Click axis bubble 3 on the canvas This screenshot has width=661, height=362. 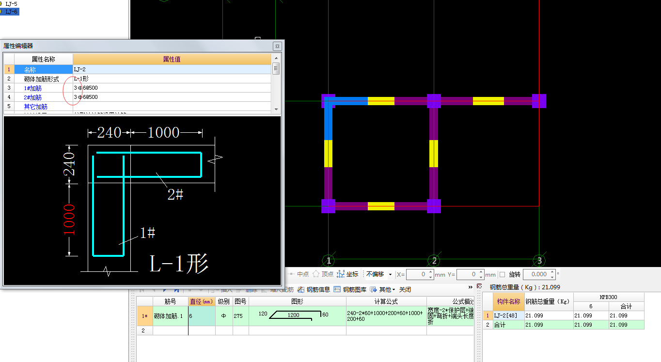(539, 261)
